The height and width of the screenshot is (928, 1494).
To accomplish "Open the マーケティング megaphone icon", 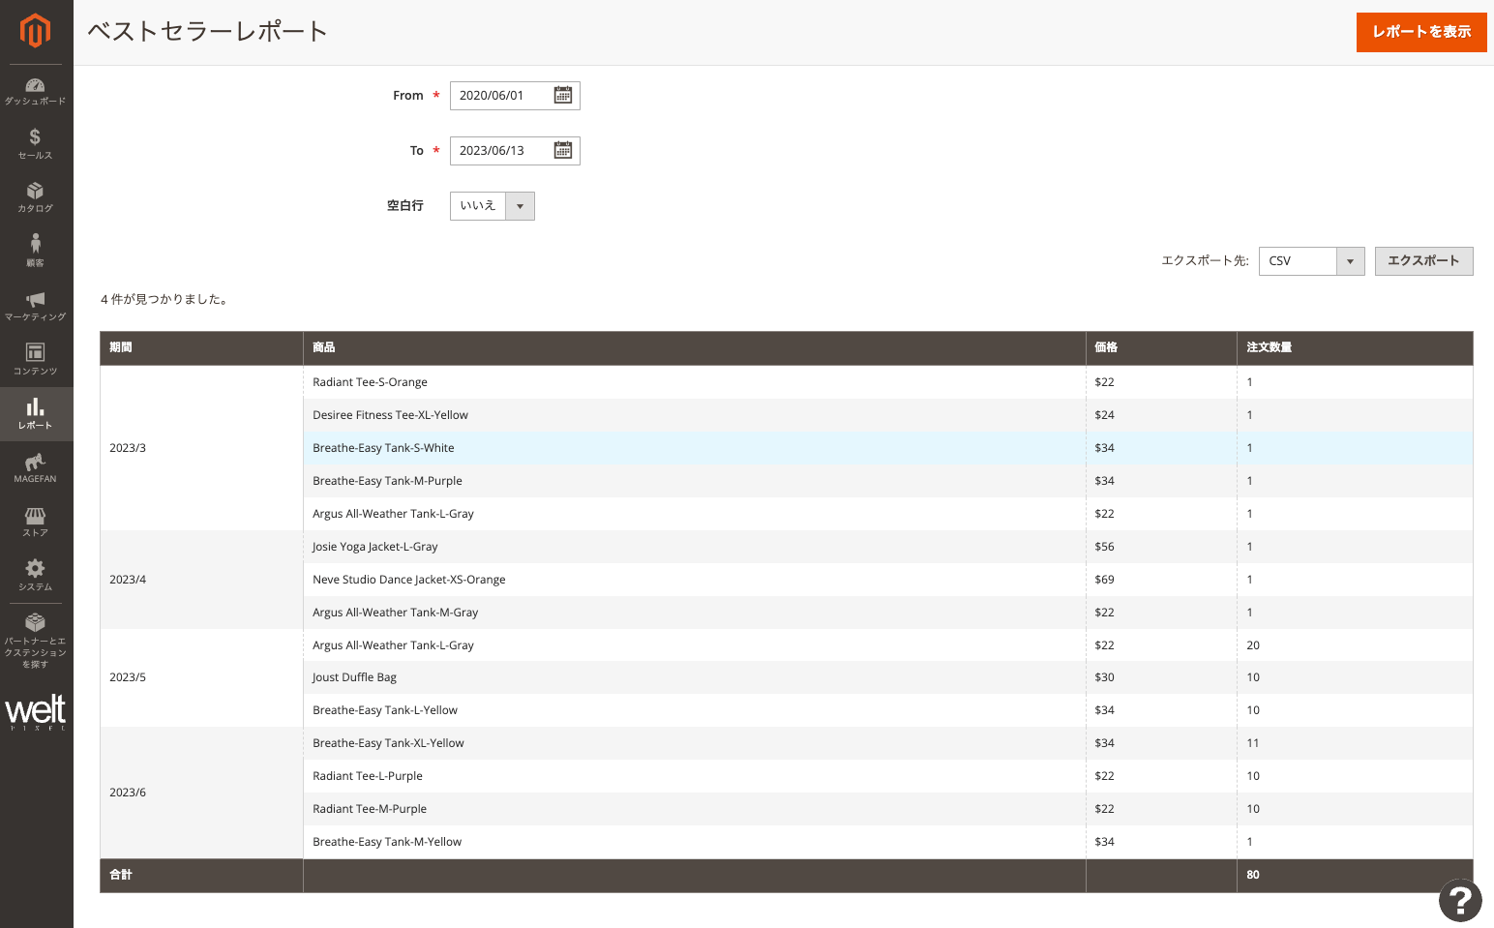I will click(35, 300).
